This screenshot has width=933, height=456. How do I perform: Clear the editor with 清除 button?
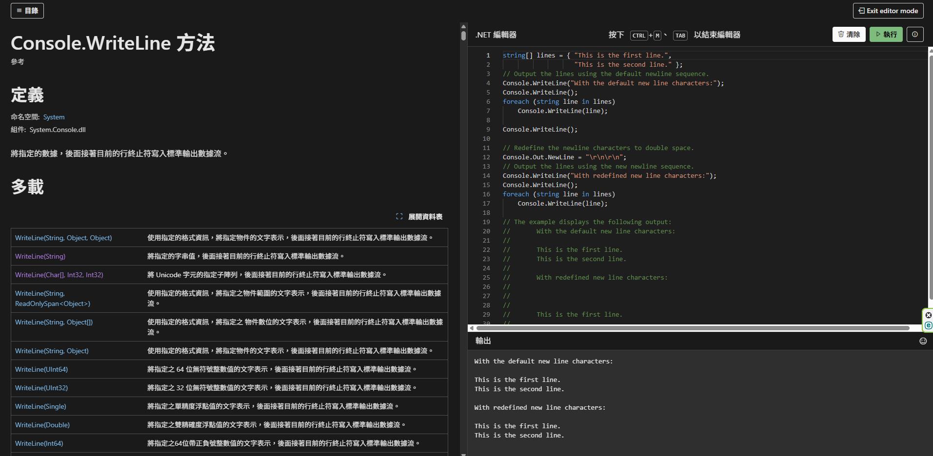coord(849,34)
